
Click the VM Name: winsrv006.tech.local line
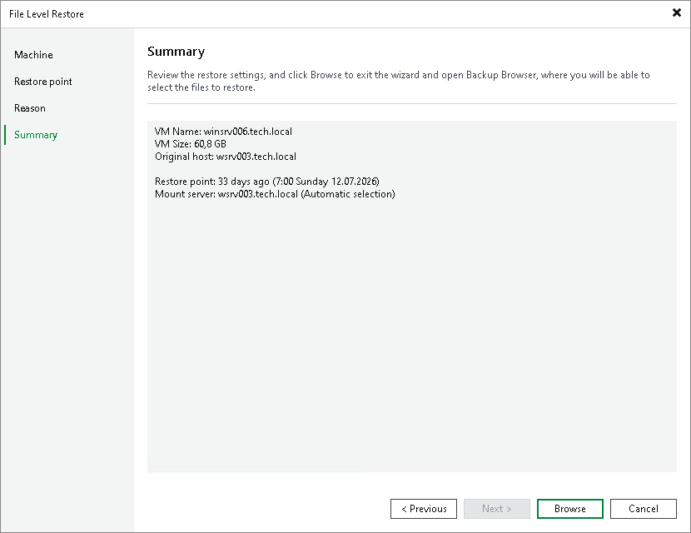(223, 132)
